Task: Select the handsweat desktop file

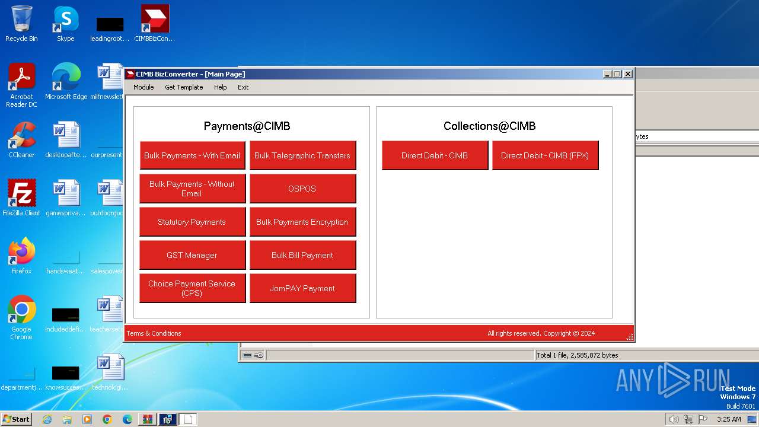Action: (66, 263)
